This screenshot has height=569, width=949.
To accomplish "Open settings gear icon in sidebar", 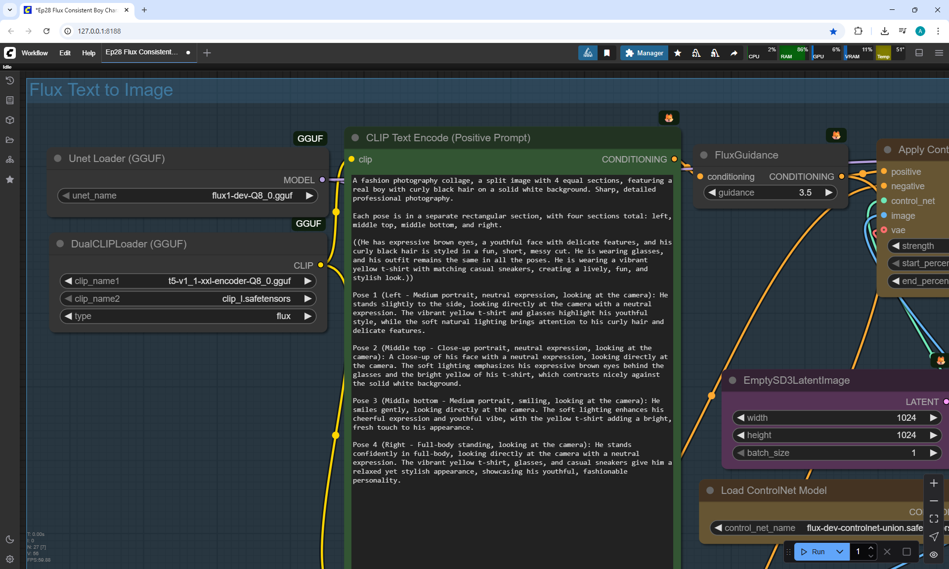I will pyautogui.click(x=10, y=559).
